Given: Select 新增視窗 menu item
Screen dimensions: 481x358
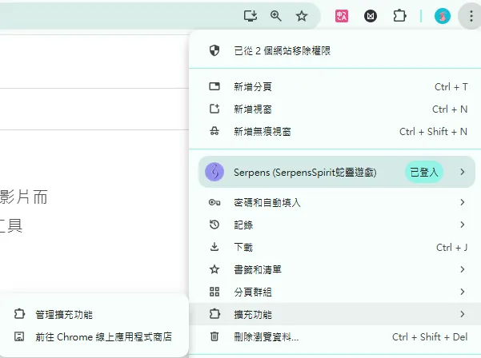Looking at the screenshot, I should click(335, 109).
